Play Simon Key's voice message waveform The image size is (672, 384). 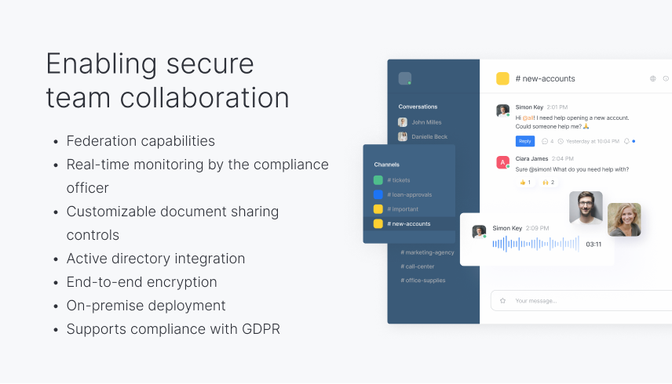[x=535, y=245]
